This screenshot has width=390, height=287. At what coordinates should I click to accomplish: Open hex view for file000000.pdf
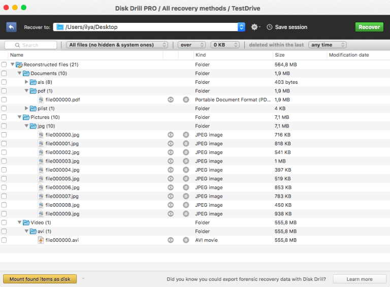(x=186, y=100)
